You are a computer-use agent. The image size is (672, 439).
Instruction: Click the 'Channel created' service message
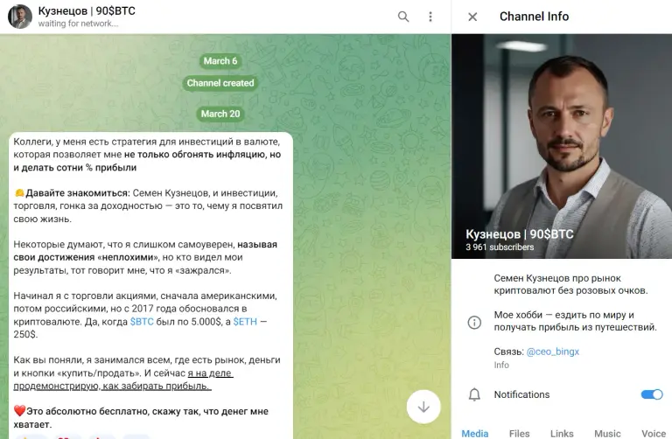(x=220, y=83)
